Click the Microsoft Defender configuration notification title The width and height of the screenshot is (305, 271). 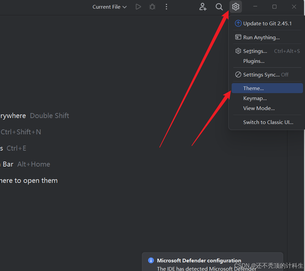click(x=199, y=260)
